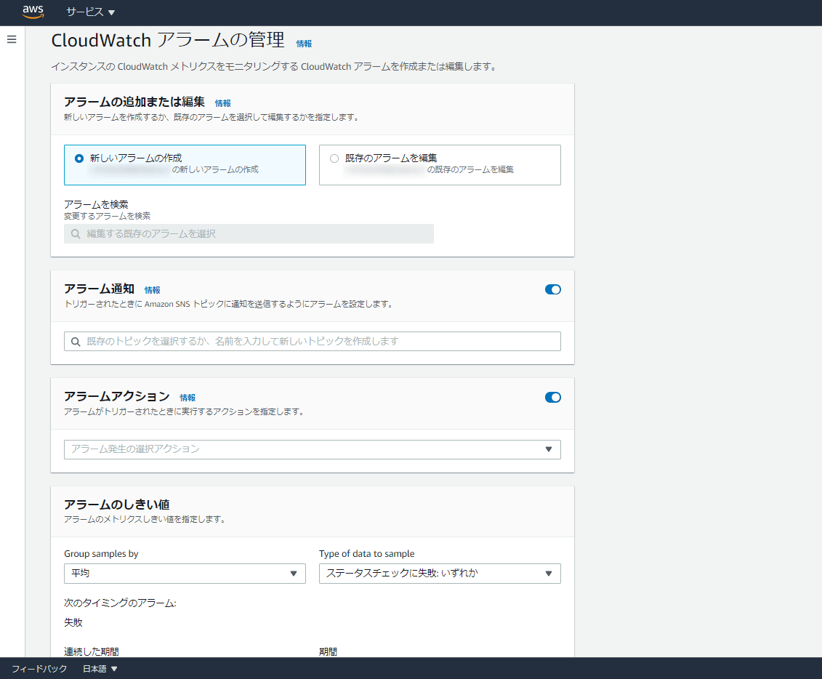Image resolution: width=822 pixels, height=679 pixels.
Task: Expand the hamburger side navigation
Action: (x=12, y=39)
